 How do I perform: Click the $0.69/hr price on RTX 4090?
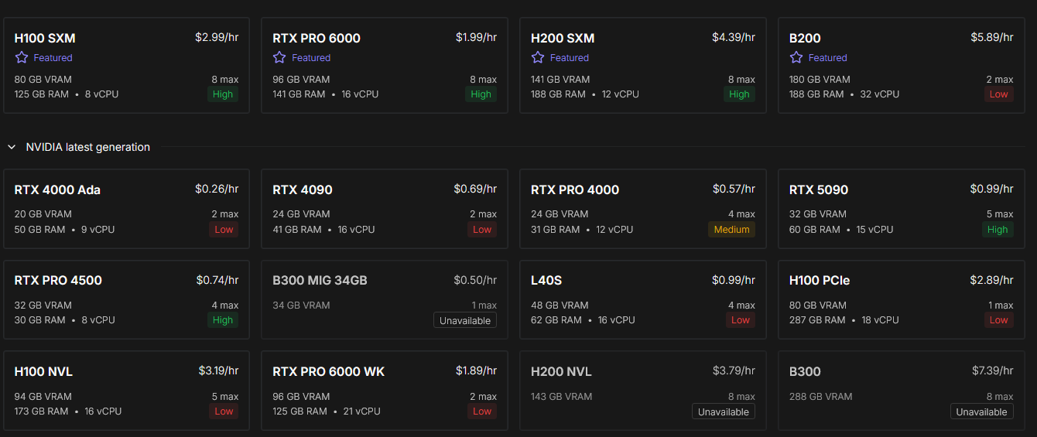point(475,189)
